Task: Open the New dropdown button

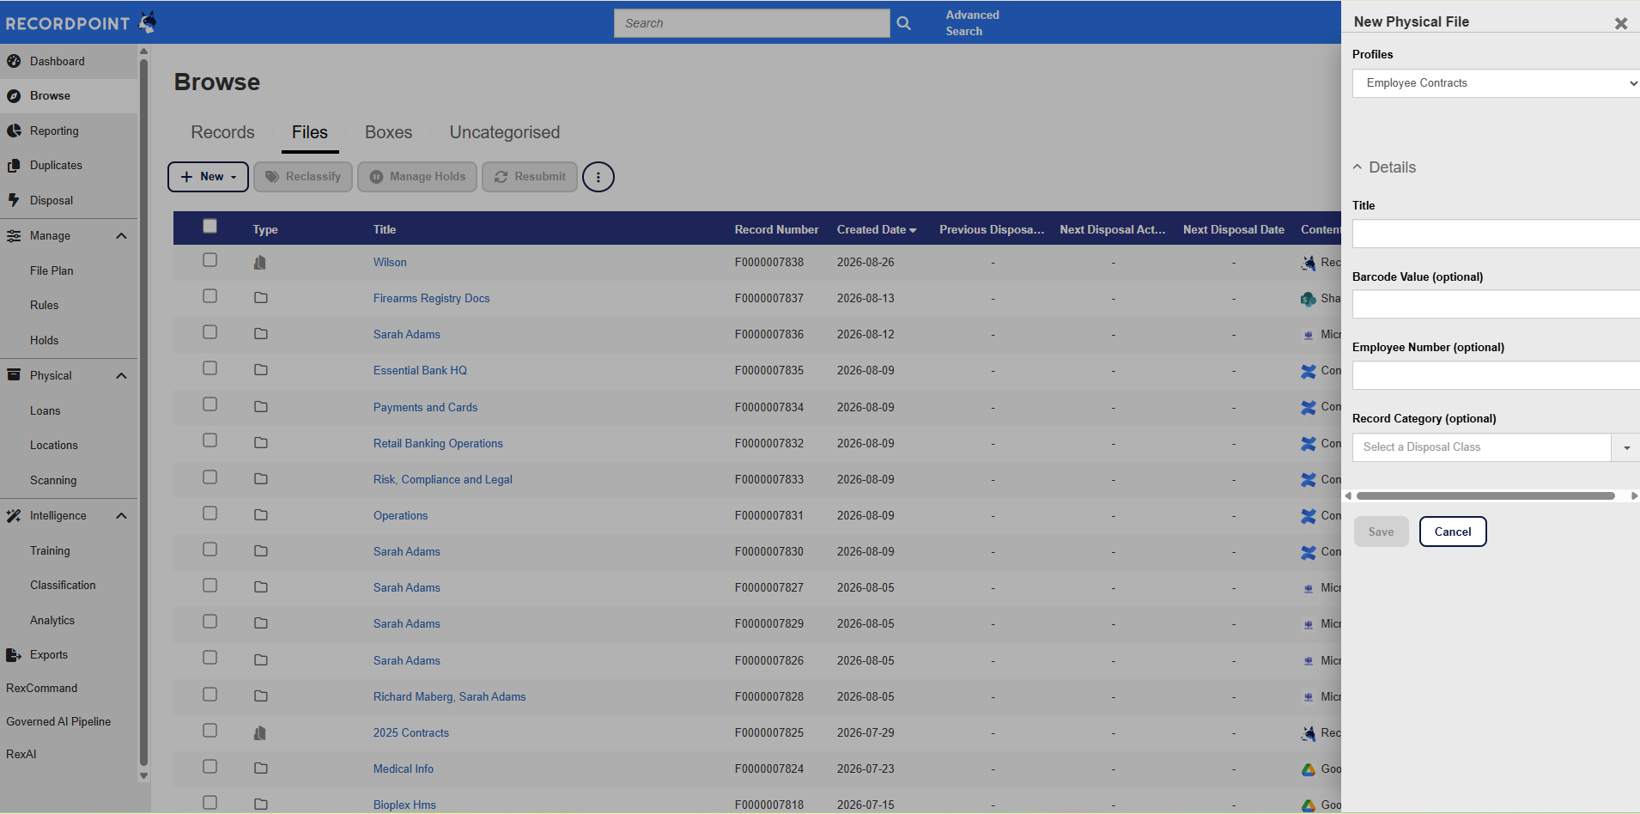Action: click(x=208, y=177)
